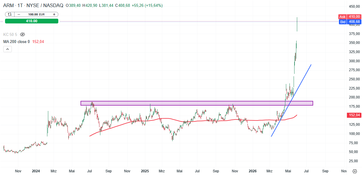Click the 450,00 price axis label

(x=354, y=7)
